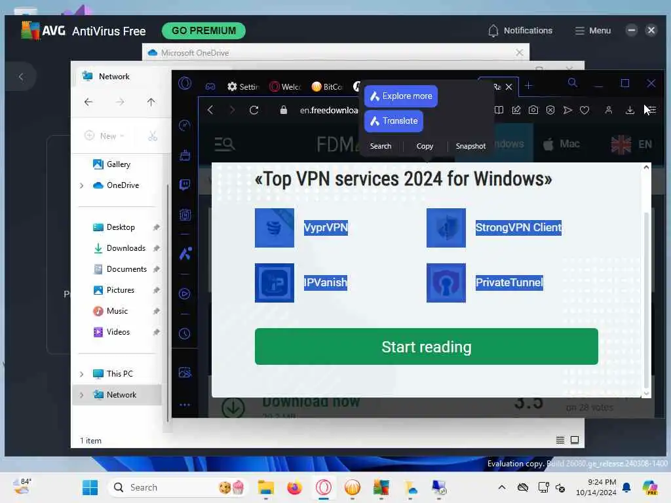
Task: Switch Explorer to details view icon
Action: [560, 440]
